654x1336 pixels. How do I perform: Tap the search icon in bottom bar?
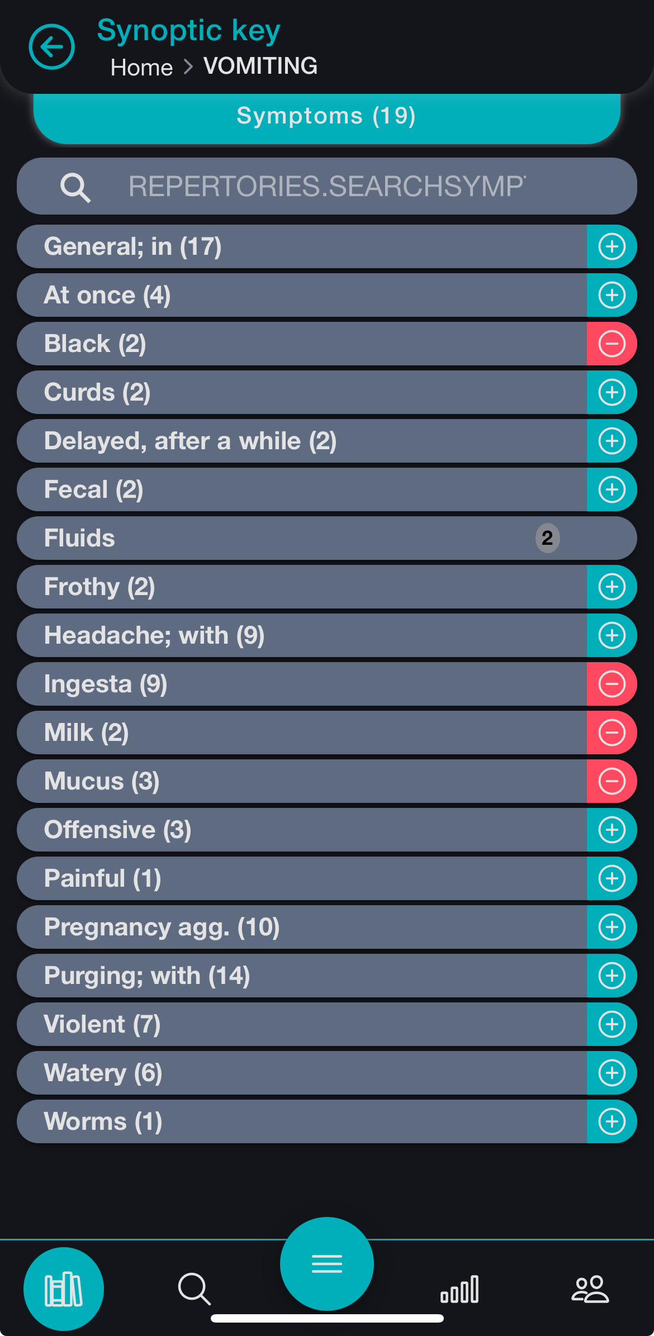[x=194, y=1289]
